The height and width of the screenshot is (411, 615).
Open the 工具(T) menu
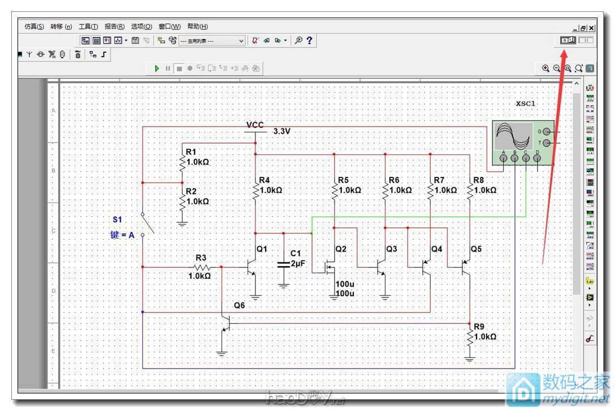click(x=88, y=27)
